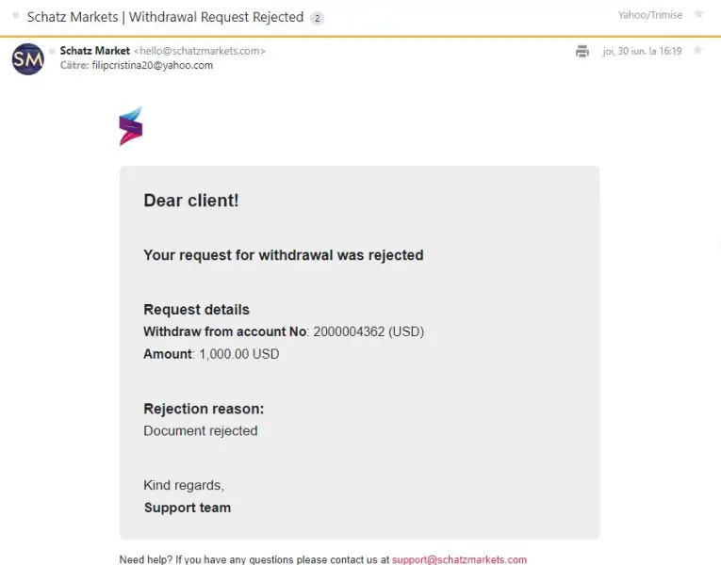This screenshot has width=721, height=565.
Task: Open the Yahoo/Trimise folder label
Action: 649,15
